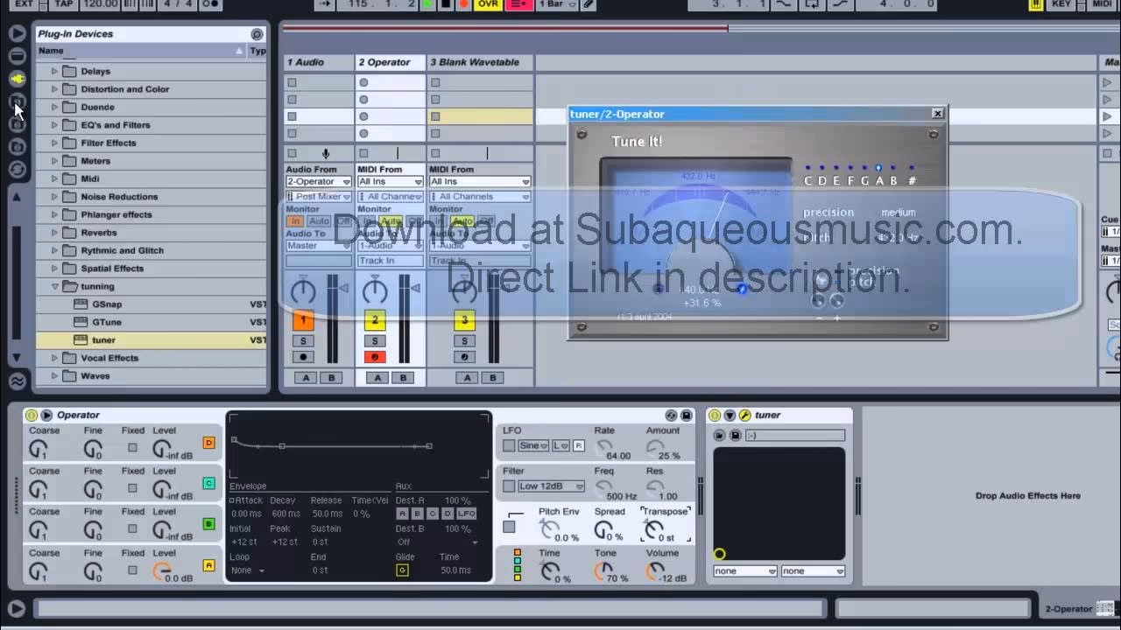Enable the LFO toggle in Operator

point(509,445)
